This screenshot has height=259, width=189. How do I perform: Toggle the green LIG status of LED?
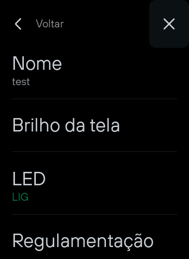(20, 197)
